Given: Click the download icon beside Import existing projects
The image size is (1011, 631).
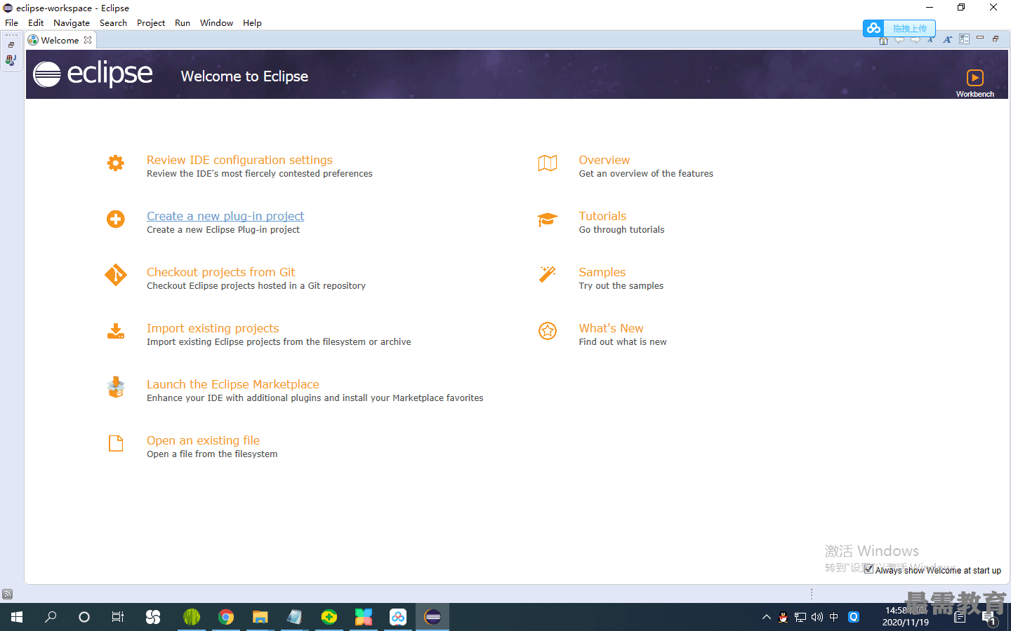Looking at the screenshot, I should coord(116,331).
